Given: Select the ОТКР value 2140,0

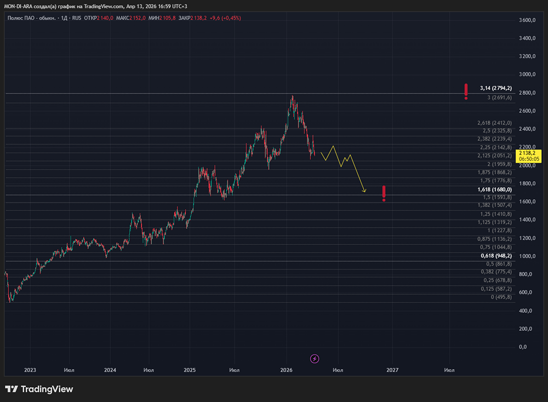Looking at the screenshot, I should point(105,18).
